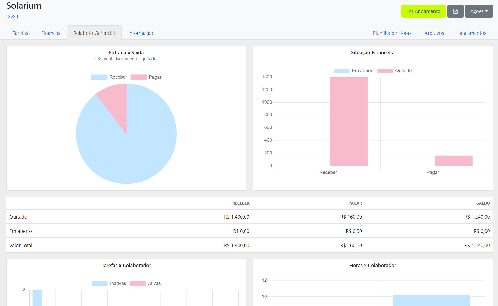Click the Em Andamento status button
Screen dimensions: 498x306
click(423, 11)
